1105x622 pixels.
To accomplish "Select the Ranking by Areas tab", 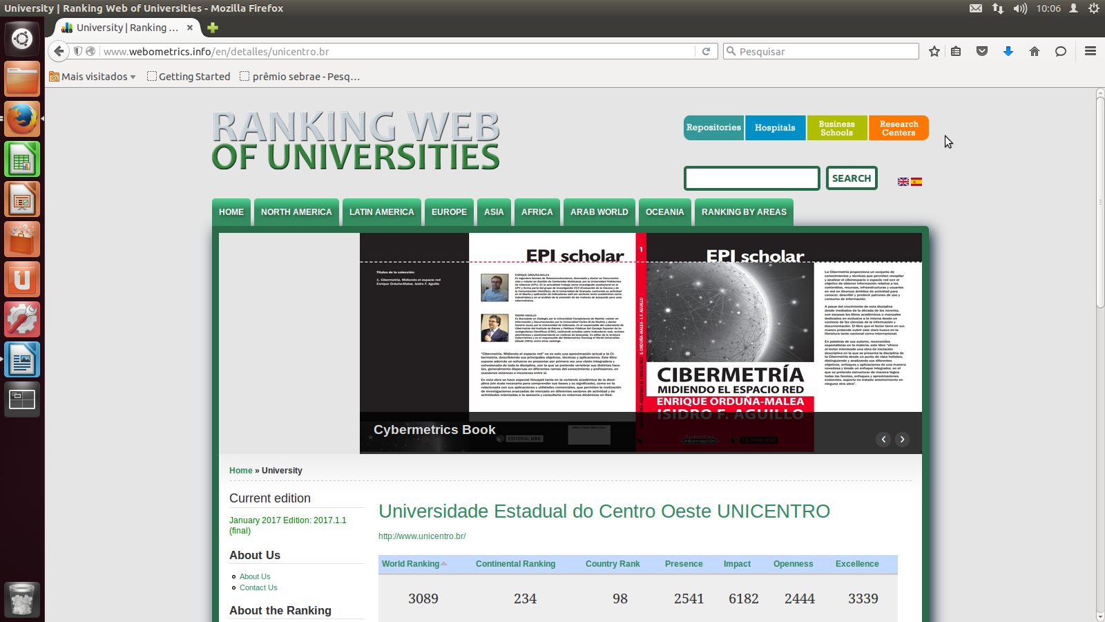I will (x=744, y=212).
